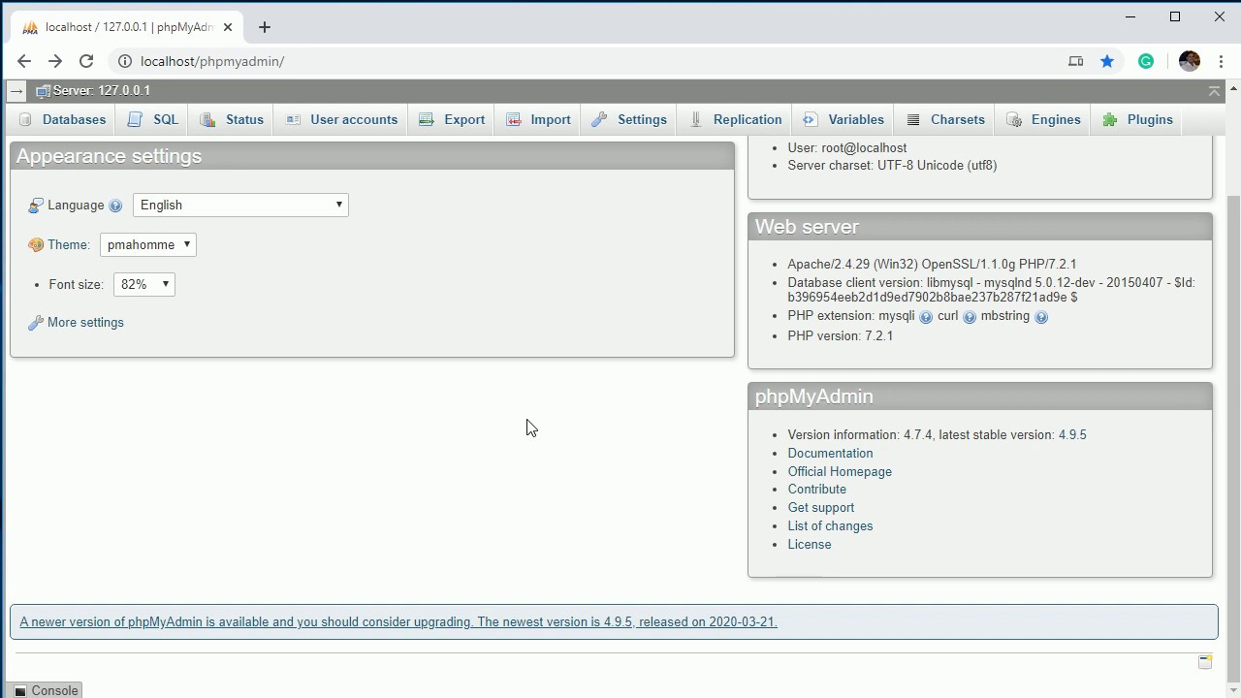Click the Replication tab icon
Image resolution: width=1241 pixels, height=698 pixels.
696,120
